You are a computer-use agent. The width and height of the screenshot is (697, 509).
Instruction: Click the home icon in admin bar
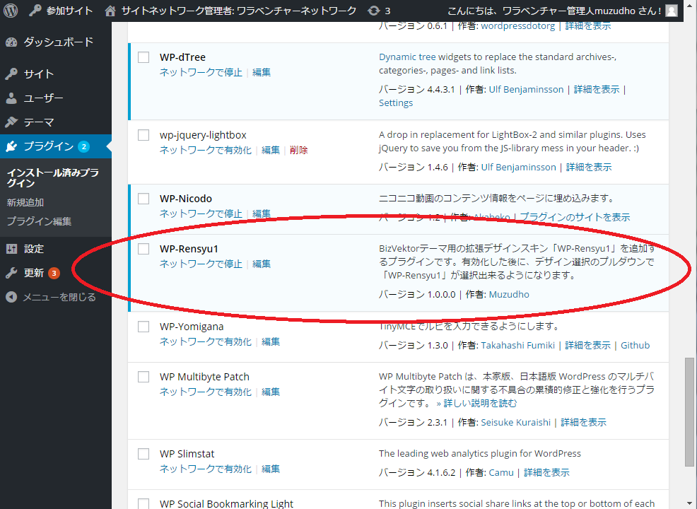tap(110, 11)
